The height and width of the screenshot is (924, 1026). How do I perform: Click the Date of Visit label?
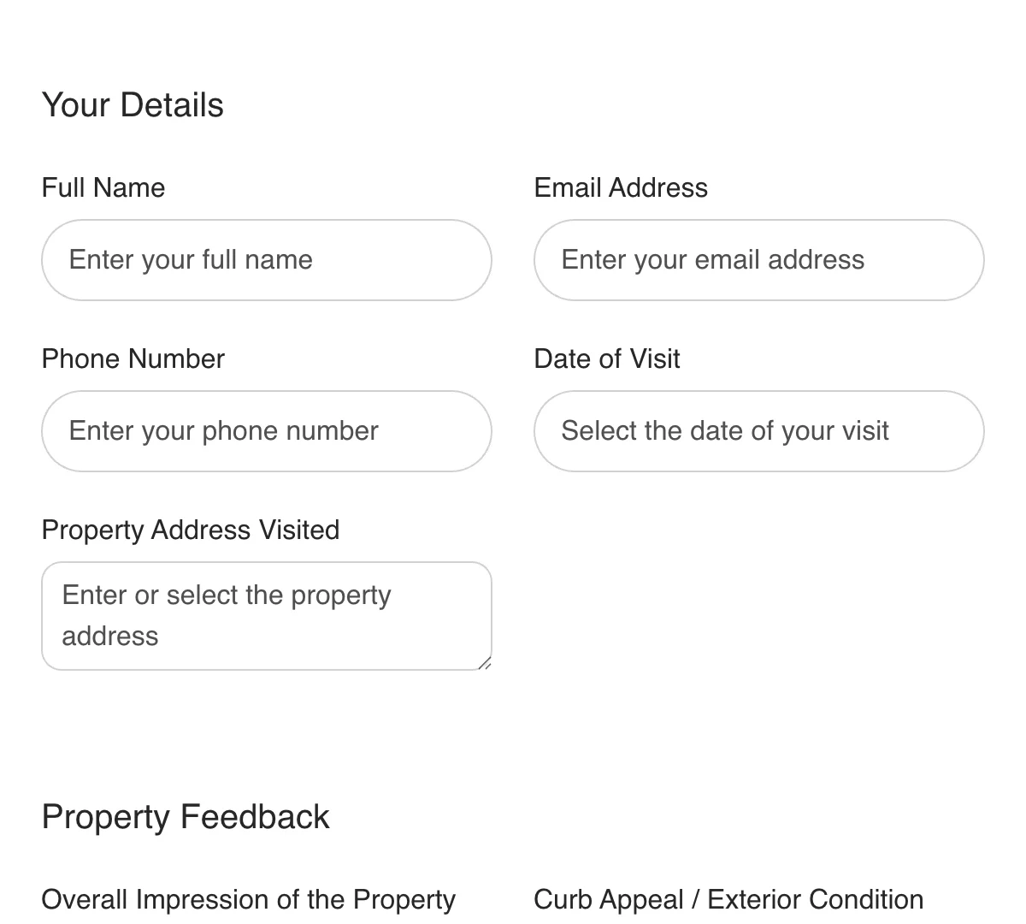click(606, 358)
